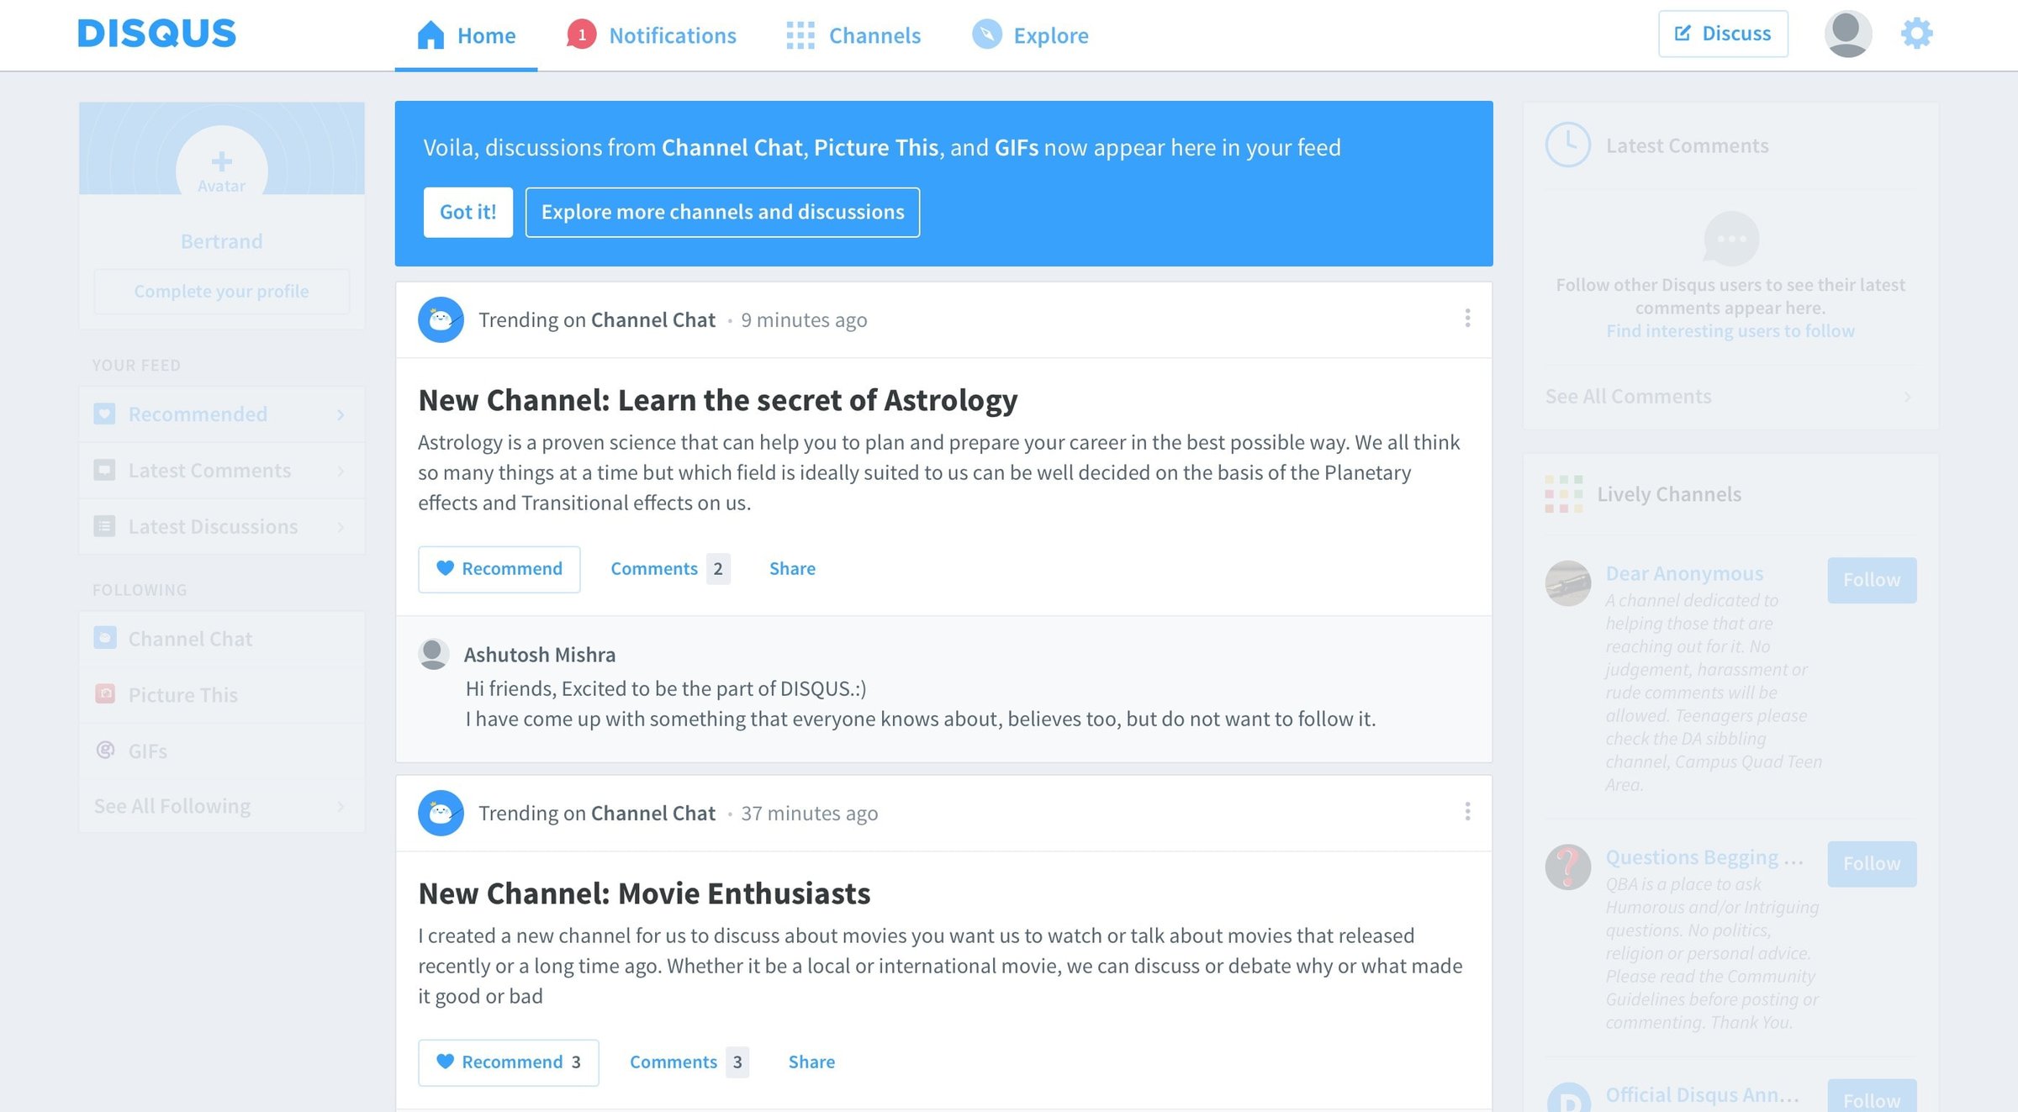Click GIFs following icon
Image resolution: width=2018 pixels, height=1112 pixels.
tap(105, 750)
